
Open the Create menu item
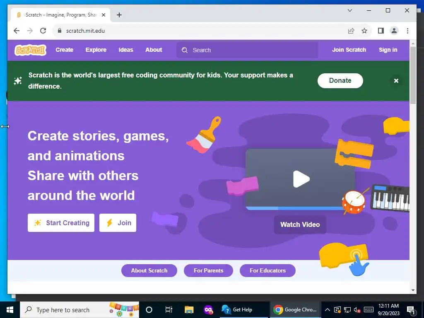[x=64, y=50]
